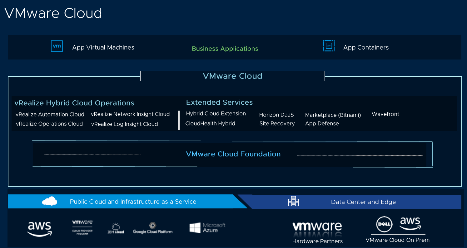Click Site Recovery

(x=277, y=124)
